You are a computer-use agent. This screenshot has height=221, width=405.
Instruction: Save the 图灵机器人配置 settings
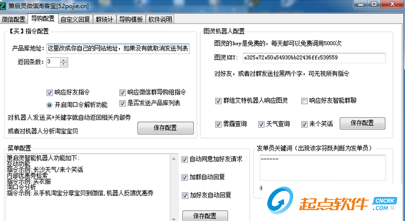click(x=363, y=123)
